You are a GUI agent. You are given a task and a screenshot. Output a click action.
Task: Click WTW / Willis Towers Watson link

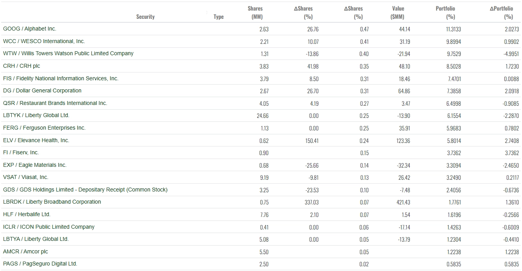pyautogui.click(x=68, y=54)
